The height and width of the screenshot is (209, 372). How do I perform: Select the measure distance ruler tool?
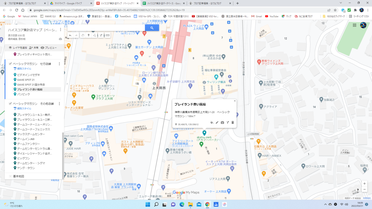point(108,36)
